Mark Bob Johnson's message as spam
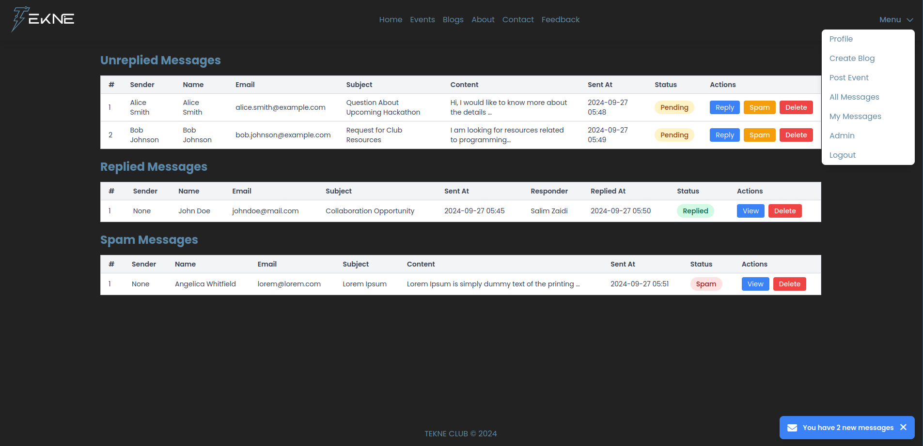This screenshot has width=923, height=446. pyautogui.click(x=759, y=135)
